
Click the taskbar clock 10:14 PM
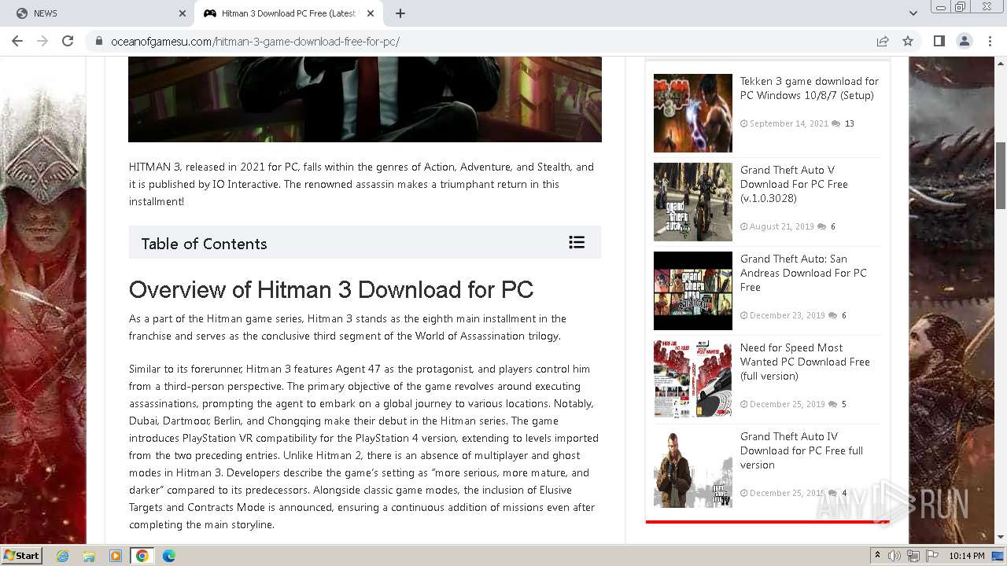pos(967,556)
